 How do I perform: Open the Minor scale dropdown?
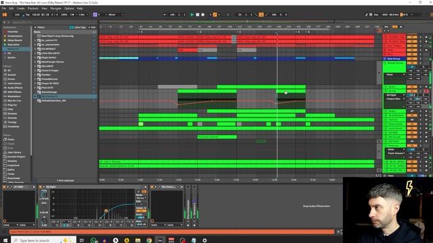pos(116,15)
